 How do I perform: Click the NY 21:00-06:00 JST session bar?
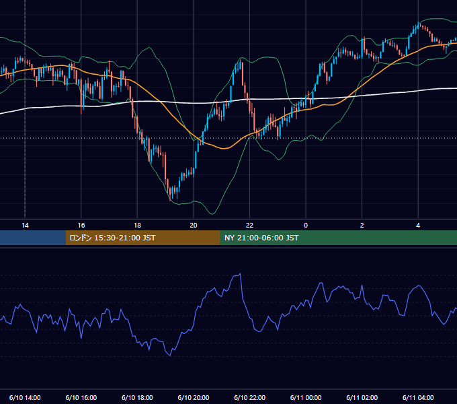[338, 238]
